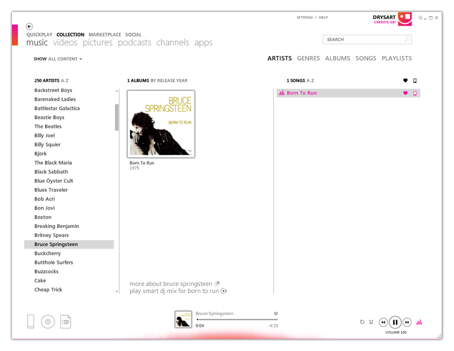454x351 pixels.
Task: Click the artist list scroll down arrow
Action: point(117,291)
